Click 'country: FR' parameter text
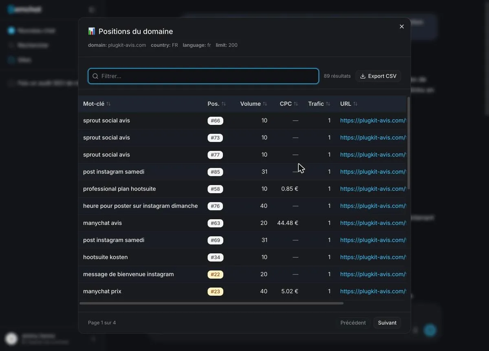The height and width of the screenshot is (351, 489). pyautogui.click(x=164, y=45)
